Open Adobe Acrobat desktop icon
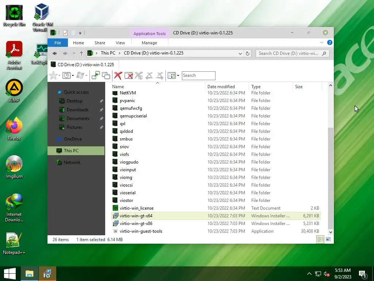The width and height of the screenshot is (374, 281). point(14,56)
